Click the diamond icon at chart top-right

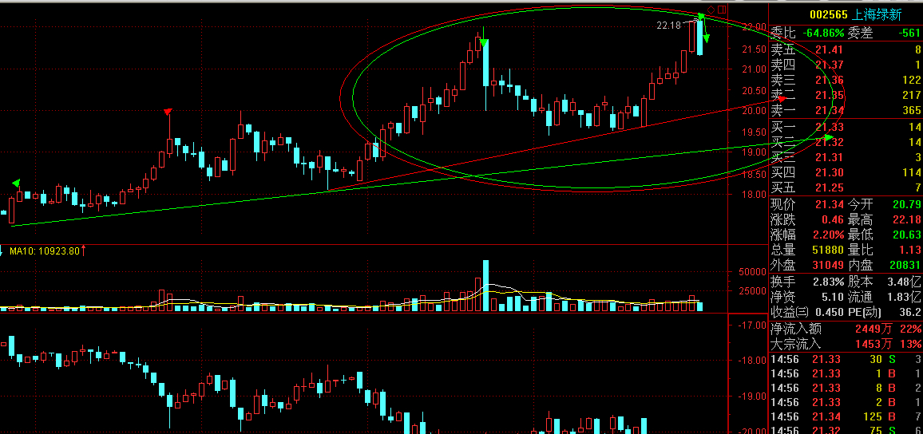711,10
